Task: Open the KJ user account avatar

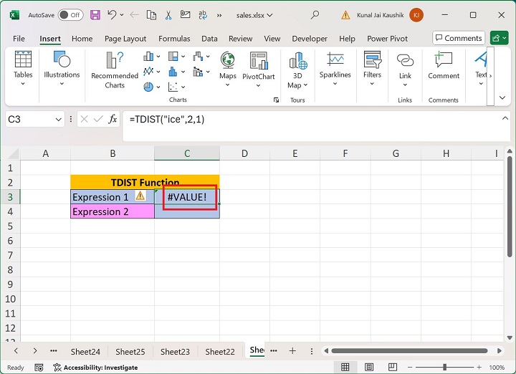Action: pos(416,15)
